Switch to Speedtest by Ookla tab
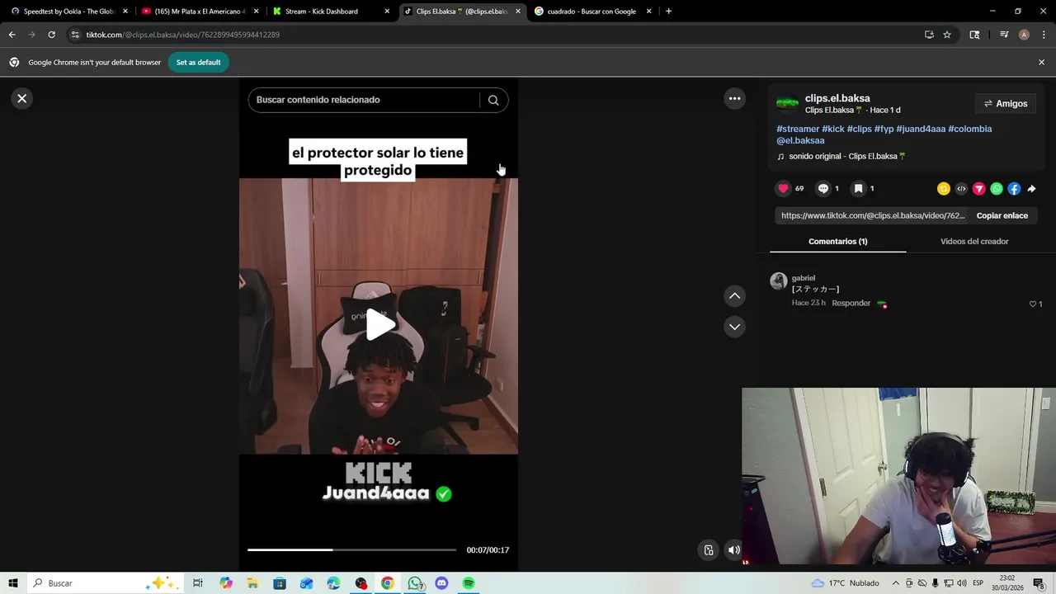The width and height of the screenshot is (1056, 594). pos(69,12)
